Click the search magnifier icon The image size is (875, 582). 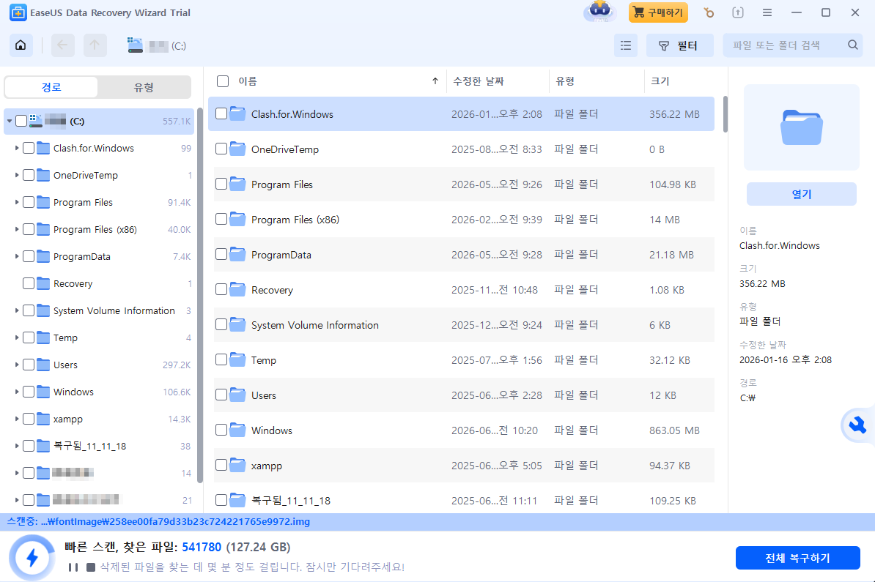[x=853, y=45]
